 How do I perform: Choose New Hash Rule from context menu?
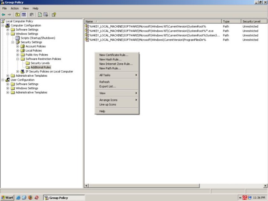[x=110, y=60]
